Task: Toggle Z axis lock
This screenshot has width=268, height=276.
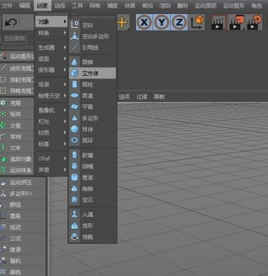Action: [179, 22]
